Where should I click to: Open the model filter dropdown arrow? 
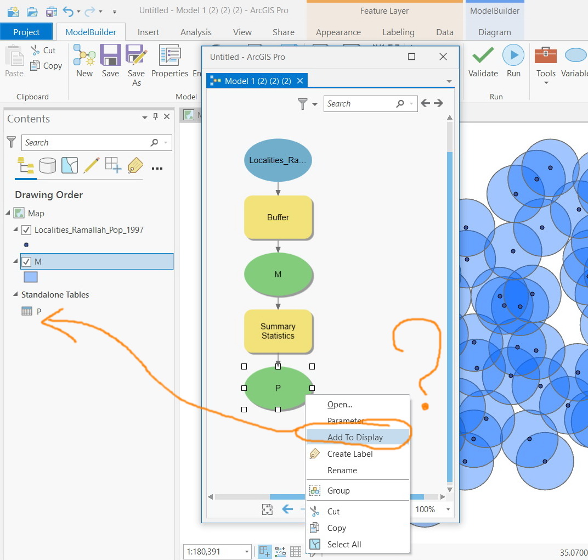pyautogui.click(x=315, y=104)
